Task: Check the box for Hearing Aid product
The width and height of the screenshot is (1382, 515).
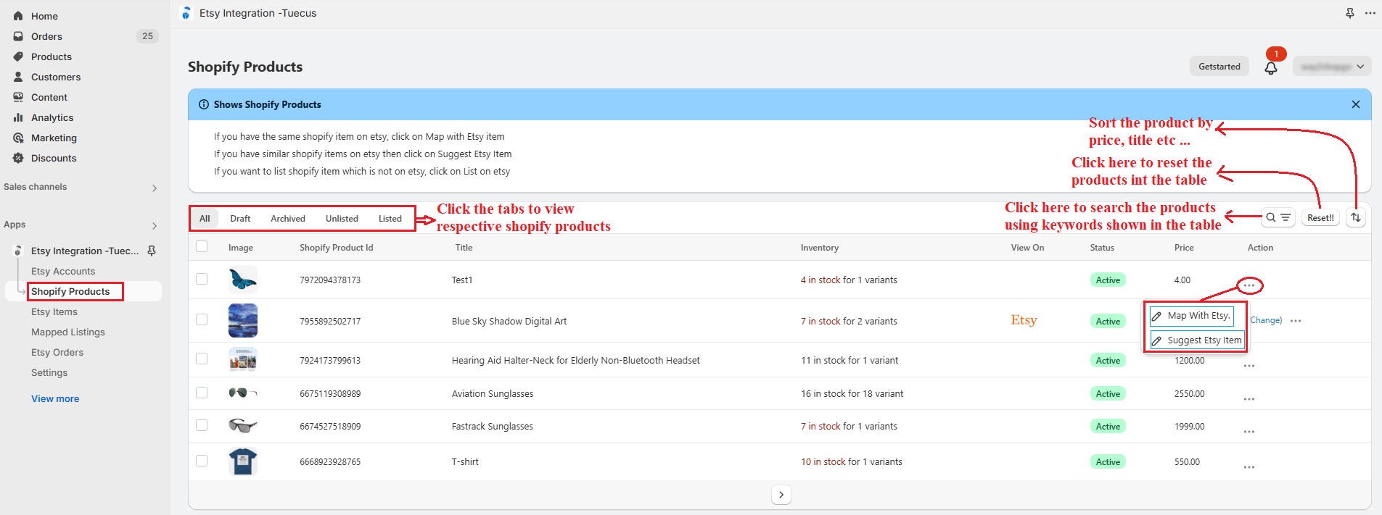Action: pos(202,359)
